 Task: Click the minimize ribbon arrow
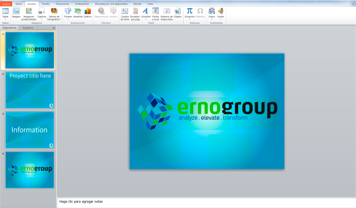click(353, 4)
